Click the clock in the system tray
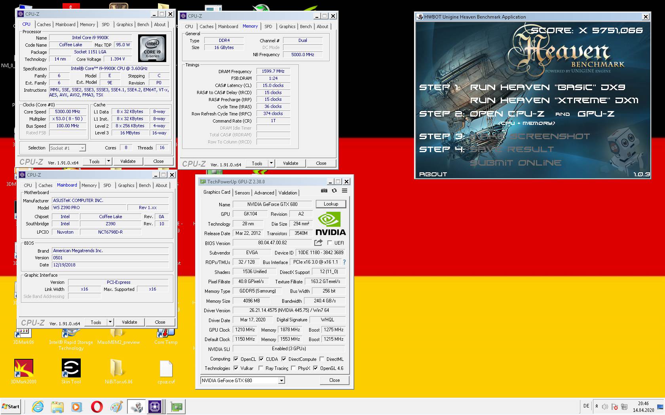665x415 pixels. [643, 407]
